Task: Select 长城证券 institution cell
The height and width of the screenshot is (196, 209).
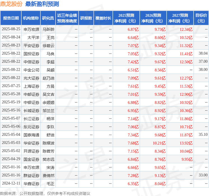Action: [x=31, y=111]
